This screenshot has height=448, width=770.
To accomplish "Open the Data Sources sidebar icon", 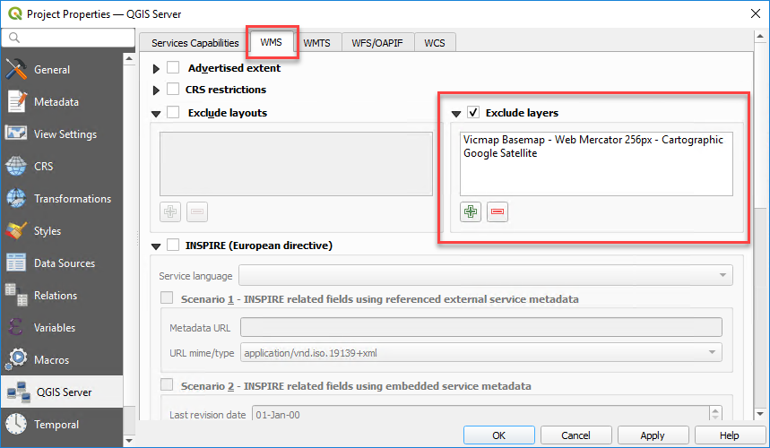I will [x=16, y=263].
